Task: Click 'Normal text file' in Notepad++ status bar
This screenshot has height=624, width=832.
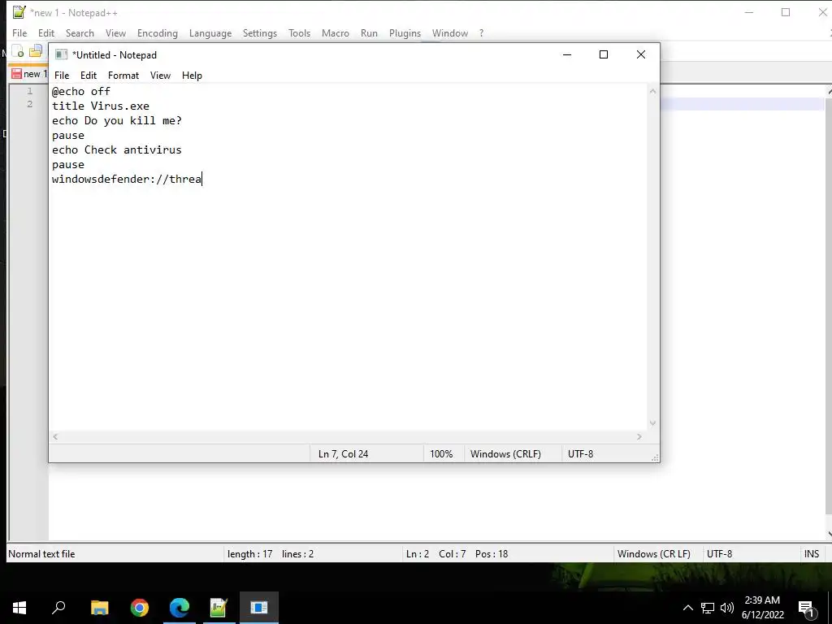Action: [x=41, y=554]
